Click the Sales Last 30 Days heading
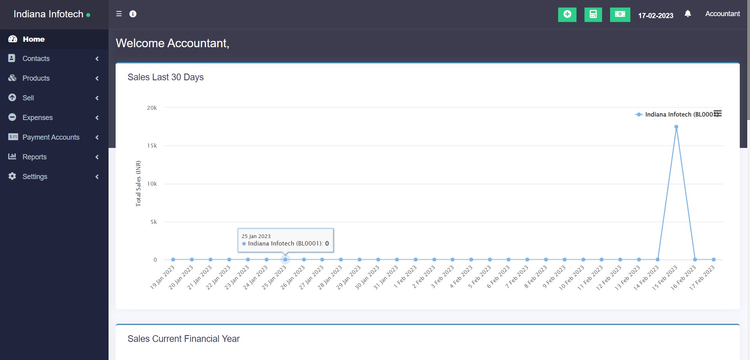Image resolution: width=750 pixels, height=360 pixels. tap(166, 77)
